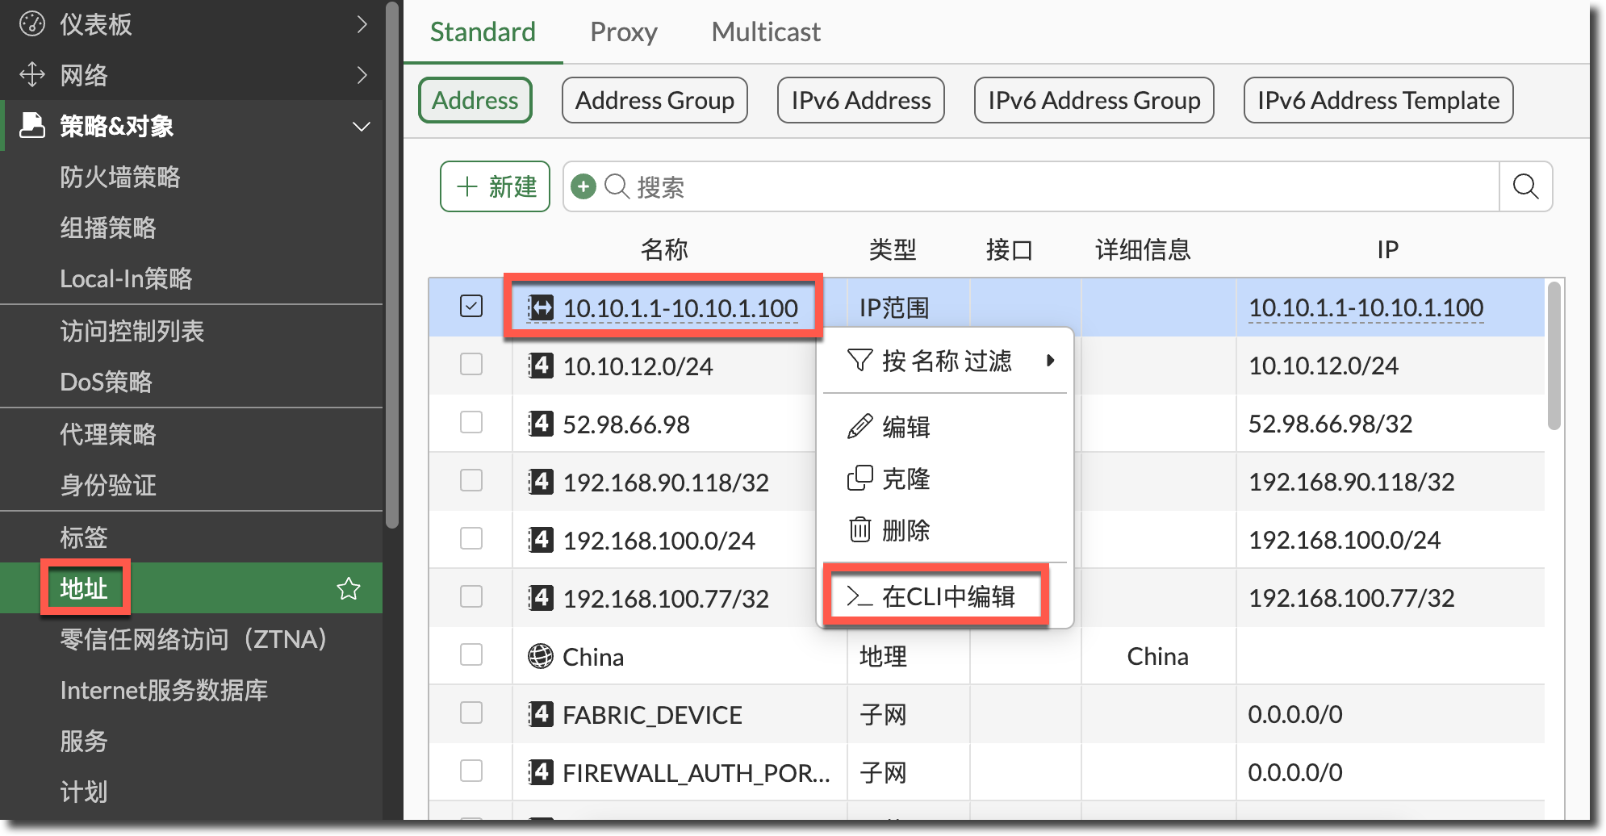The width and height of the screenshot is (1606, 836).
Task: Select the 192.168.90.118/32 row checkbox
Action: [x=471, y=480]
